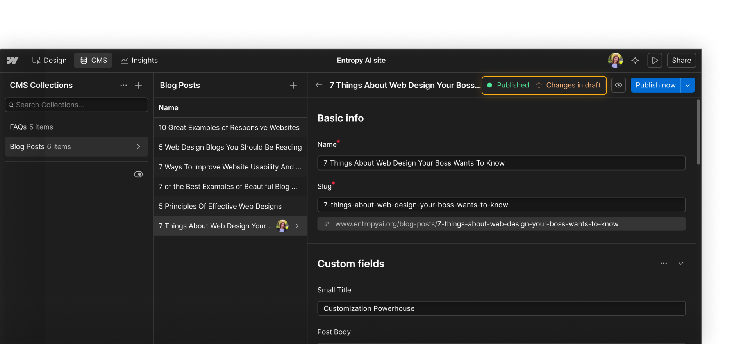Add a new CMS collection
750x344 pixels.
(138, 85)
